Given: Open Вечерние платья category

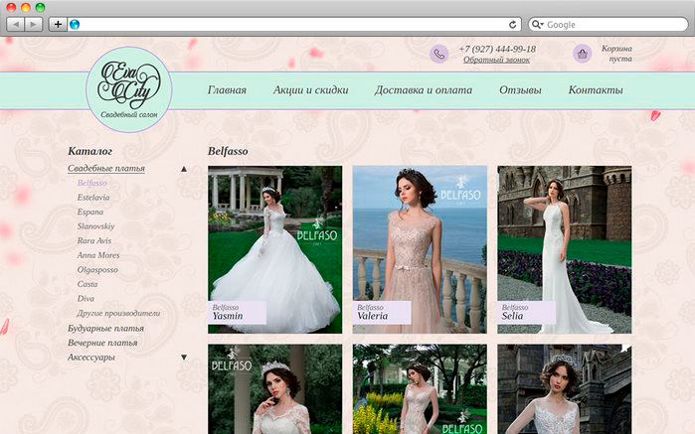Looking at the screenshot, I should pos(102,343).
